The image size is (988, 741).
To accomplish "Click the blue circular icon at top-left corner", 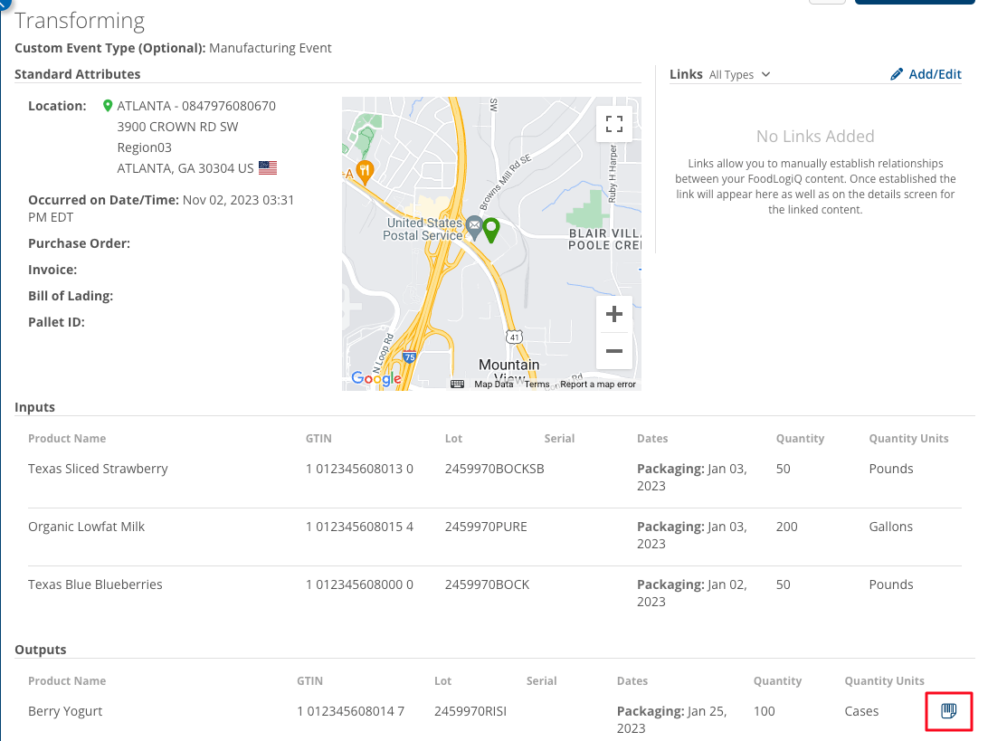I will tap(2, 5).
